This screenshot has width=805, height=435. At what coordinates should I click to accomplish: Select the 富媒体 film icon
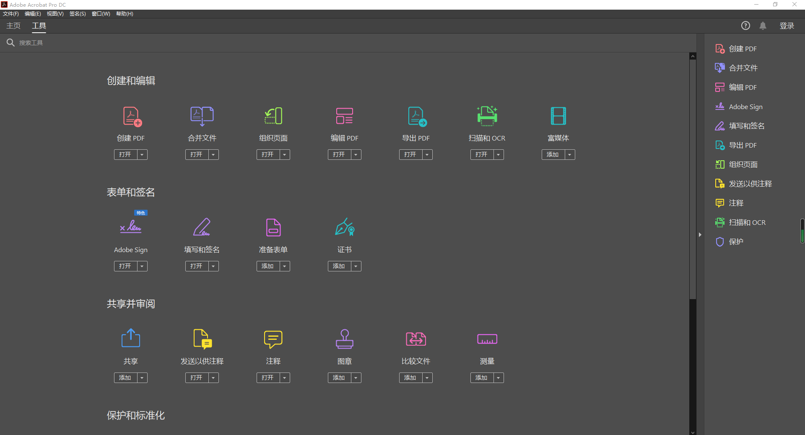point(558,116)
